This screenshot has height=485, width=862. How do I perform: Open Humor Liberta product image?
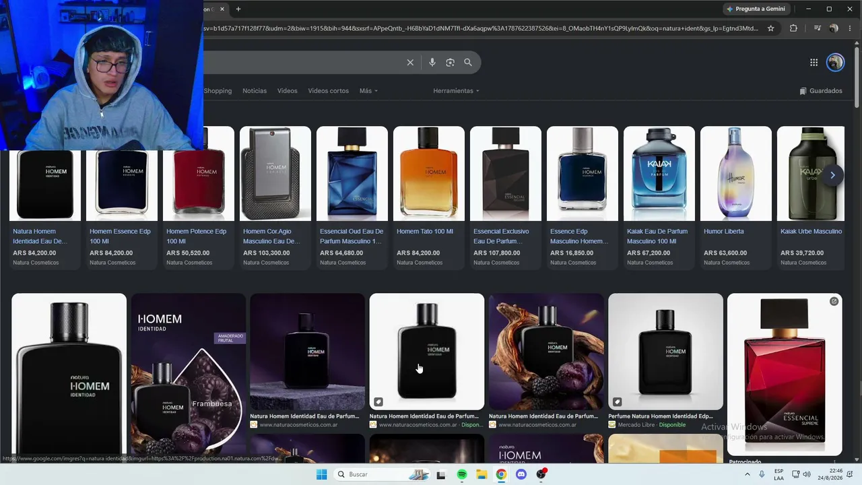736,174
